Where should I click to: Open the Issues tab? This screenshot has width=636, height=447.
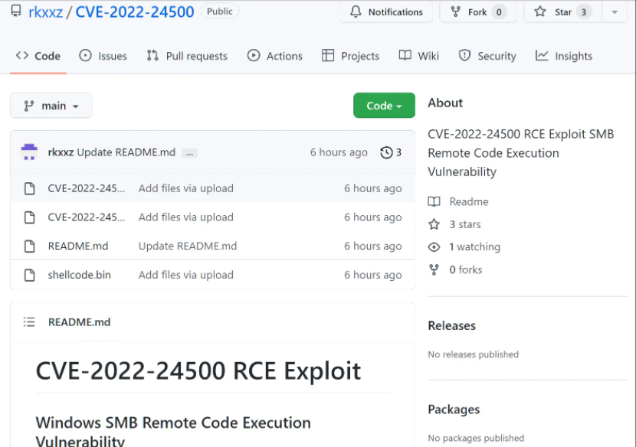103,56
